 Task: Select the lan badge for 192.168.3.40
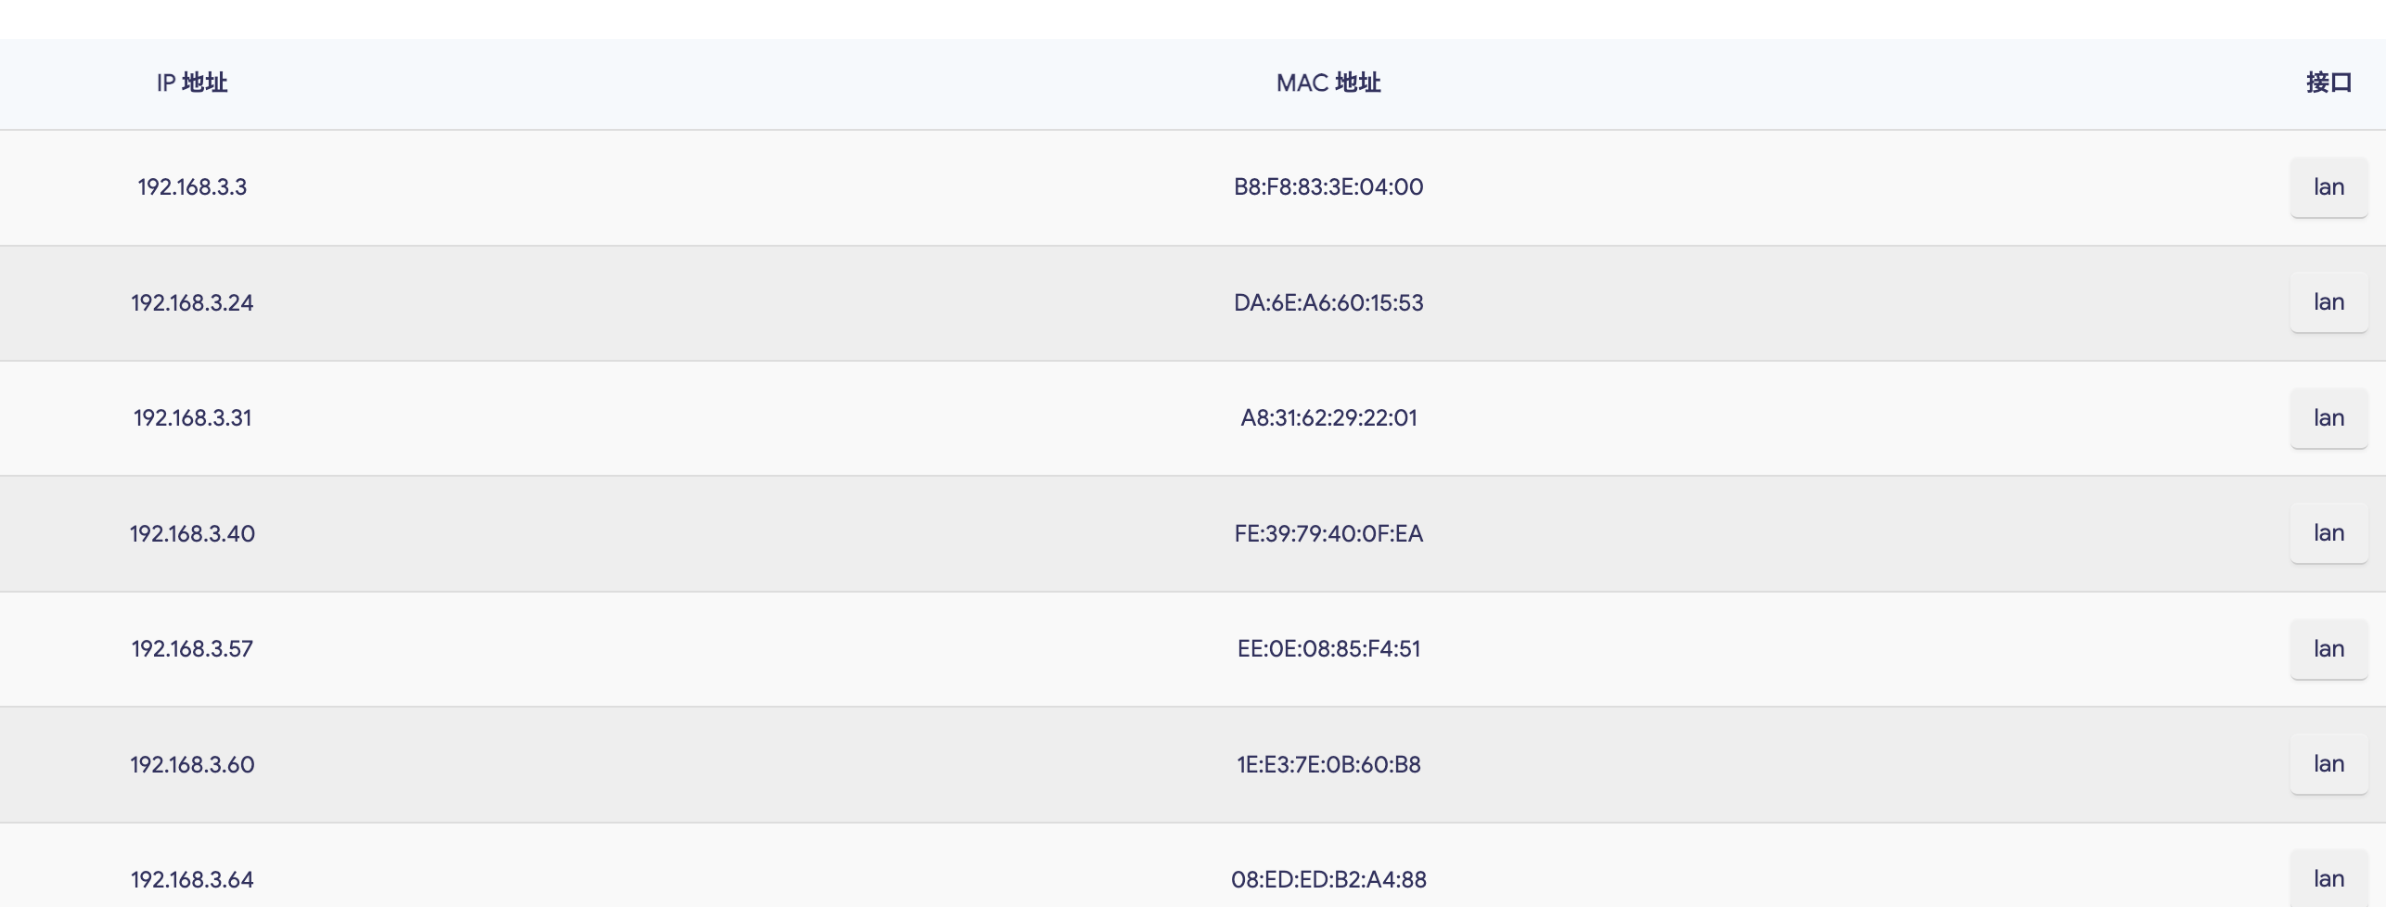[2328, 533]
